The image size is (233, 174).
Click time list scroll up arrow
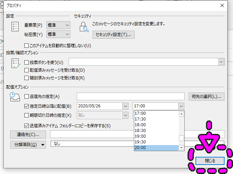181,114
